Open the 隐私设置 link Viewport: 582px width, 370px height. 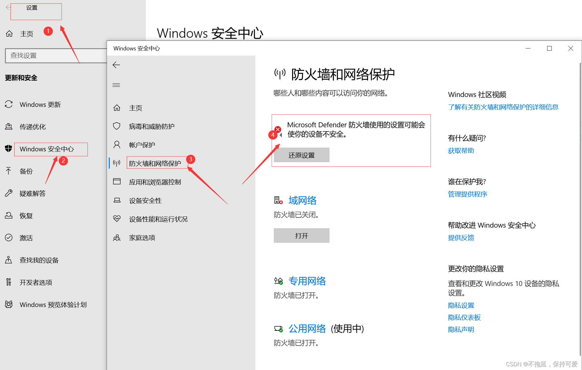(461, 305)
